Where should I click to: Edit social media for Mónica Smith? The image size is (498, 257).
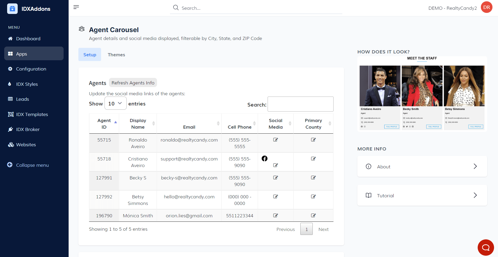(x=276, y=215)
